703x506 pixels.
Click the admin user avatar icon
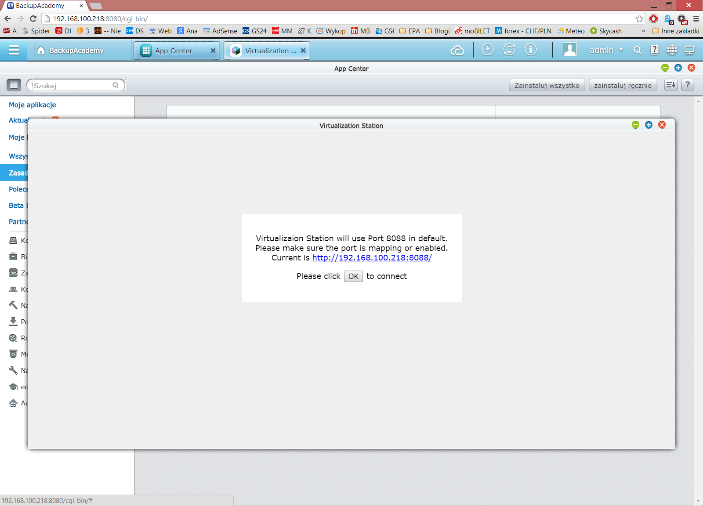(570, 50)
